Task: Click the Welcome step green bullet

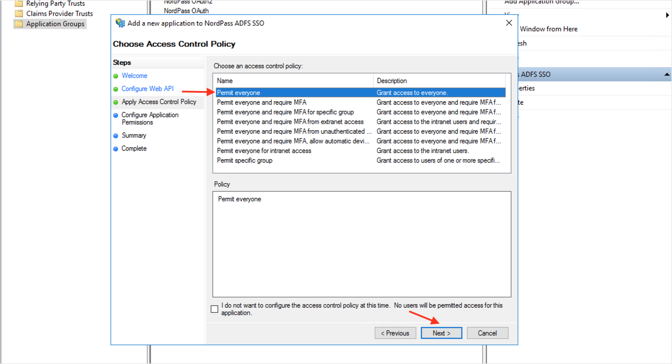Action: [x=116, y=76]
